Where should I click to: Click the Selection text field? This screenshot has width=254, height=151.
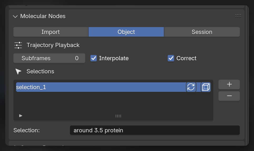[x=155, y=130]
